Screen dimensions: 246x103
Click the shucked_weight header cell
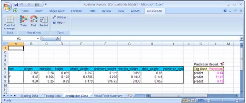pyautogui.click(x=105, y=69)
